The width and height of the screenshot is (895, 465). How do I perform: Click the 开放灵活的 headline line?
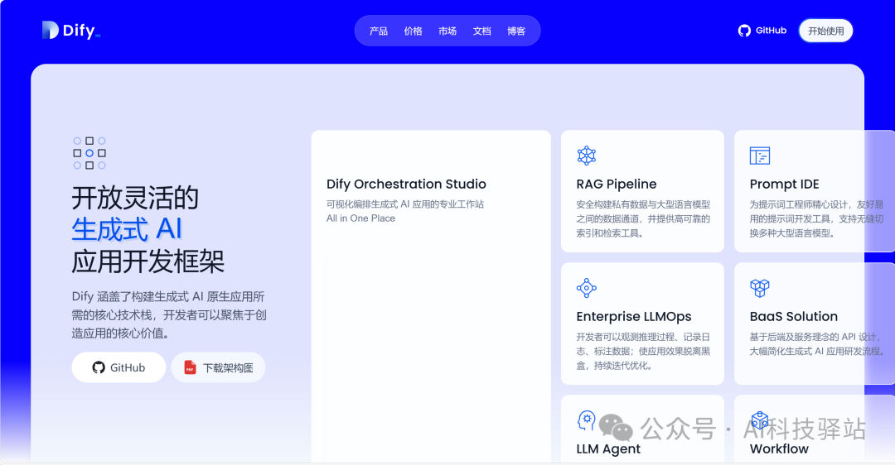(x=135, y=198)
